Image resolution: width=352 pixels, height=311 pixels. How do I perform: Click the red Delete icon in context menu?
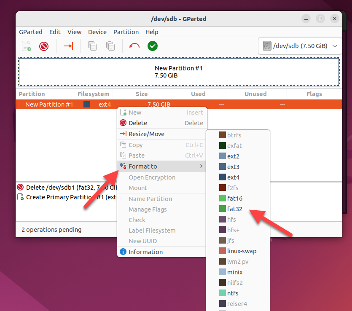pyautogui.click(x=123, y=123)
